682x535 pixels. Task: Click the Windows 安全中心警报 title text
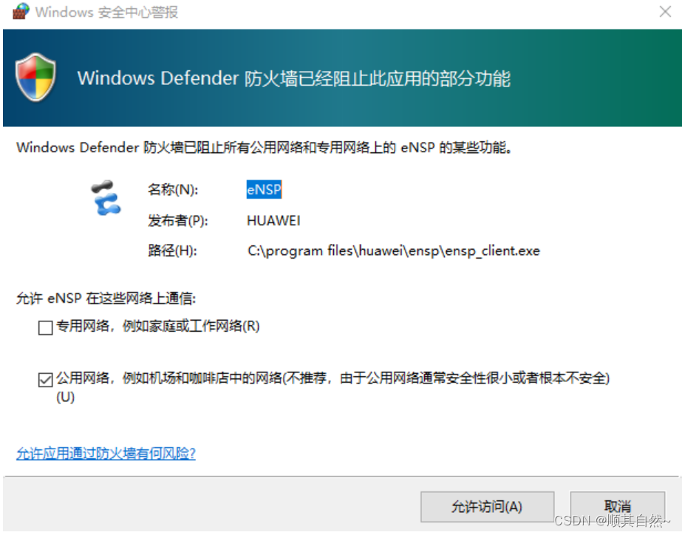[106, 12]
